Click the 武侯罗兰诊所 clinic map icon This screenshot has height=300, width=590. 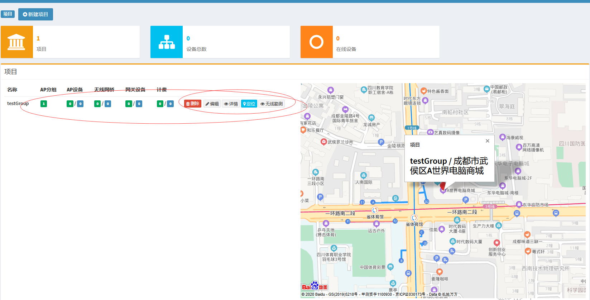323,142
